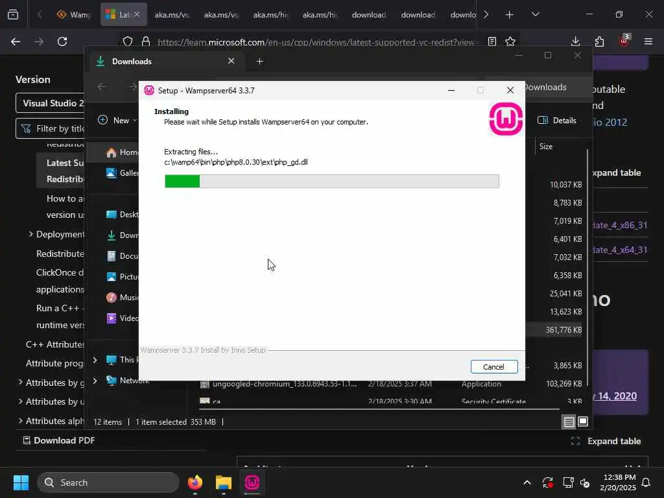Open the New dropdown in File Explorer
Image resolution: width=664 pixels, height=498 pixels.
tap(117, 120)
